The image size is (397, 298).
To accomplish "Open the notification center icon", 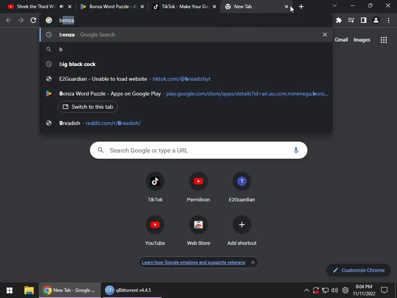I will [x=384, y=290].
